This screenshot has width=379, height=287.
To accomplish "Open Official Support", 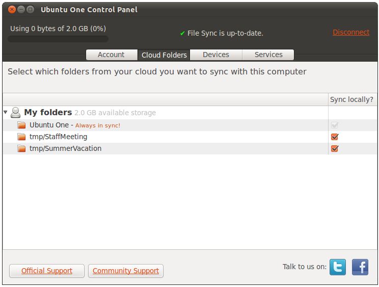I will [47, 271].
